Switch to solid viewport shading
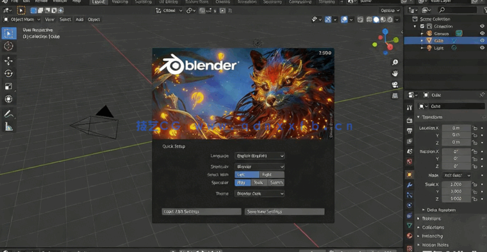Screen dimensions: 487x252 click(376, 20)
